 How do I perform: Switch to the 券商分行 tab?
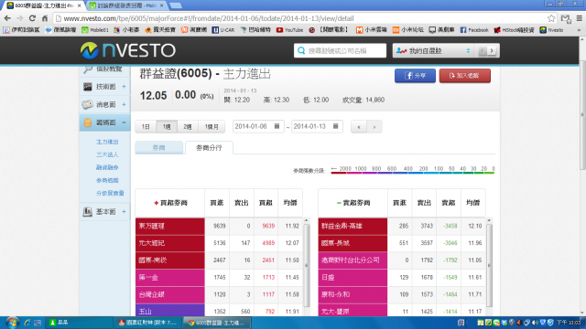click(209, 148)
